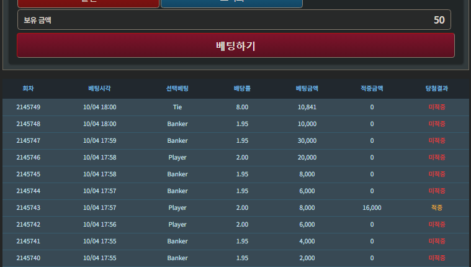This screenshot has height=267, width=471.
Task: Click 1.95 odds in row 2145745
Action: 242,174
